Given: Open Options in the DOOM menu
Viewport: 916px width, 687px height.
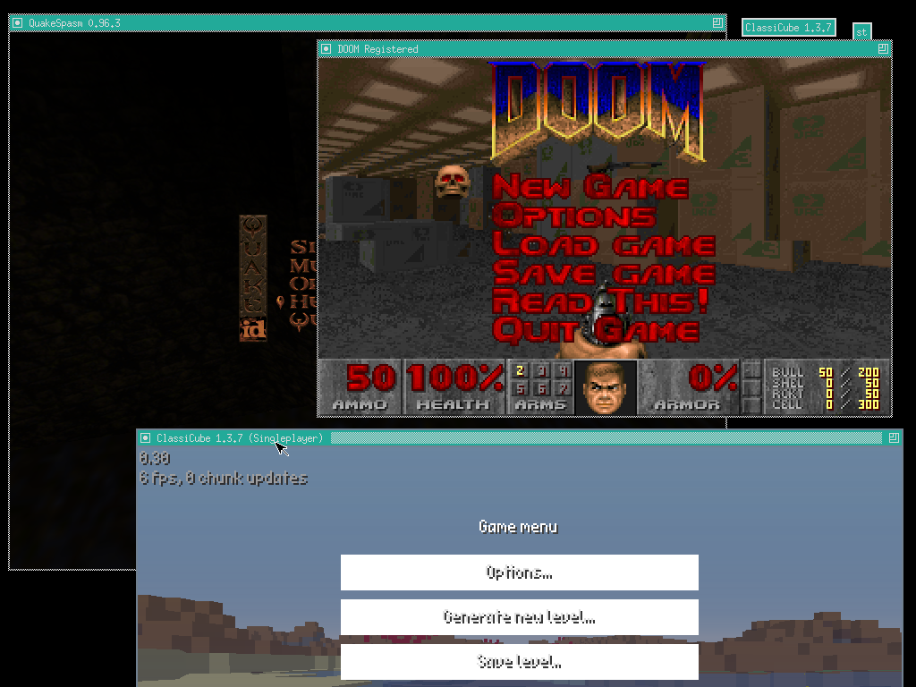Looking at the screenshot, I should point(573,216).
